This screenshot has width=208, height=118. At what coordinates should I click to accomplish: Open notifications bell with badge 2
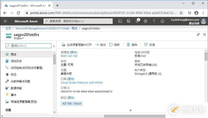click(x=137, y=21)
